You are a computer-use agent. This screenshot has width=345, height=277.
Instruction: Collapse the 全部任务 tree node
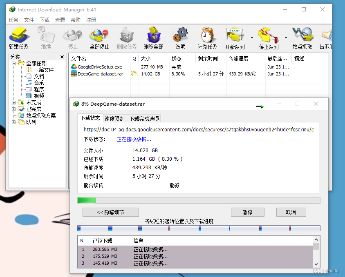point(13,63)
